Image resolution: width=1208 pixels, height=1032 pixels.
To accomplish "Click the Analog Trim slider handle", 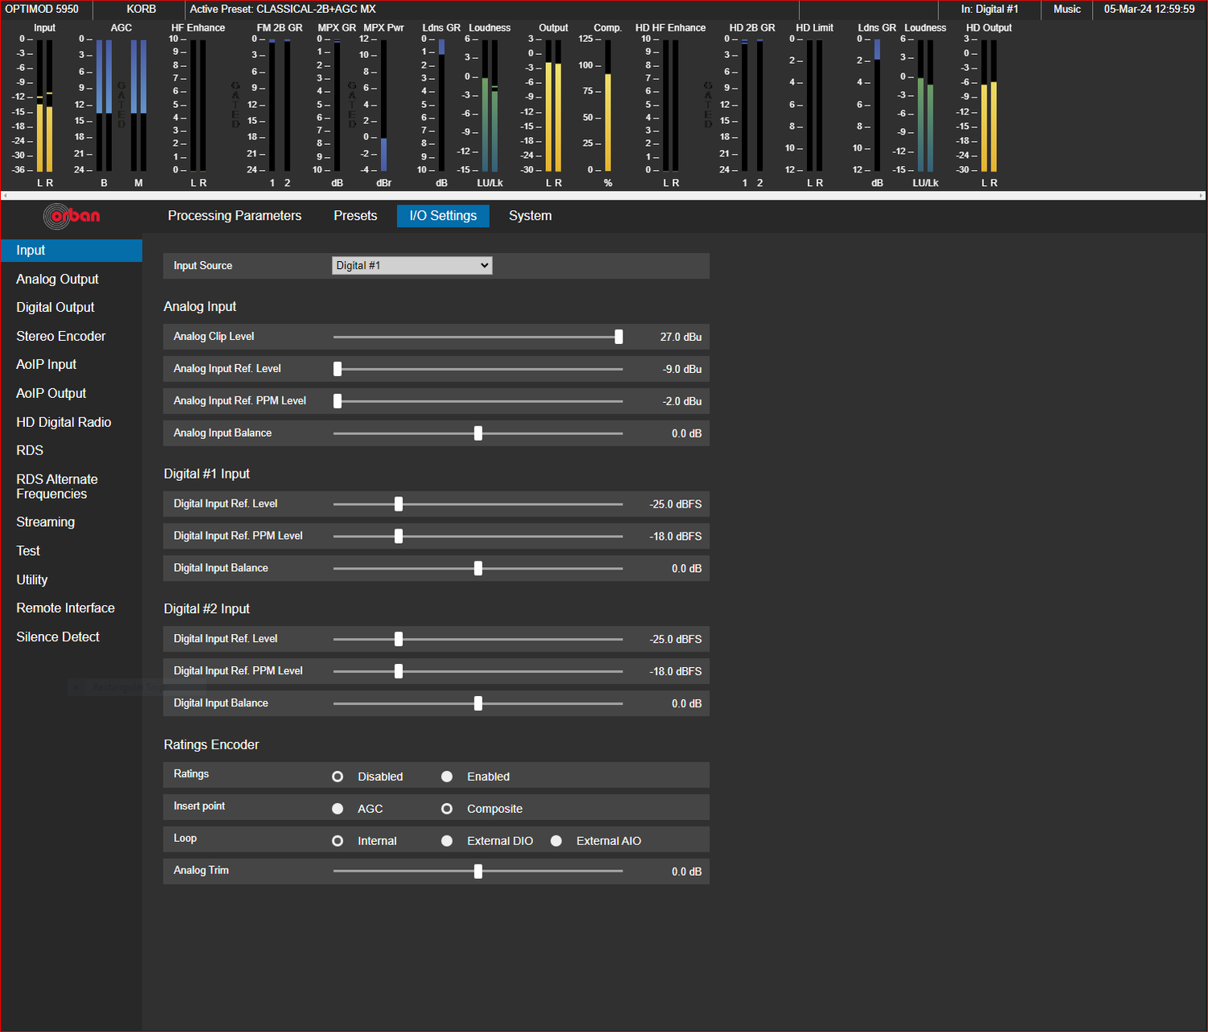I will 478,872.
